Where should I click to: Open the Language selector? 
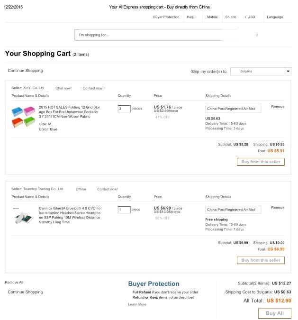[x=275, y=17]
